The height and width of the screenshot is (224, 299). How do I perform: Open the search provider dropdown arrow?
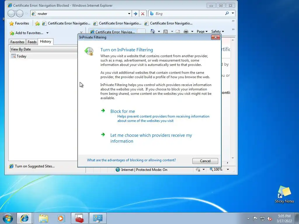click(233, 13)
